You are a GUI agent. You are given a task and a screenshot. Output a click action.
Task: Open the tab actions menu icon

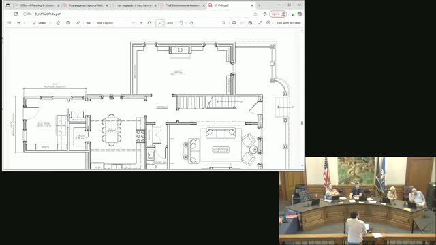(x=7, y=5)
